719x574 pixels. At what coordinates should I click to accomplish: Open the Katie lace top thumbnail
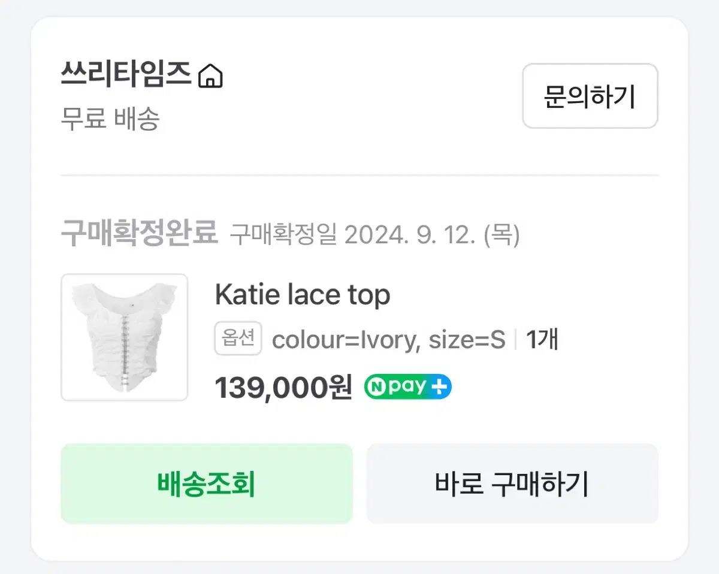pos(125,337)
